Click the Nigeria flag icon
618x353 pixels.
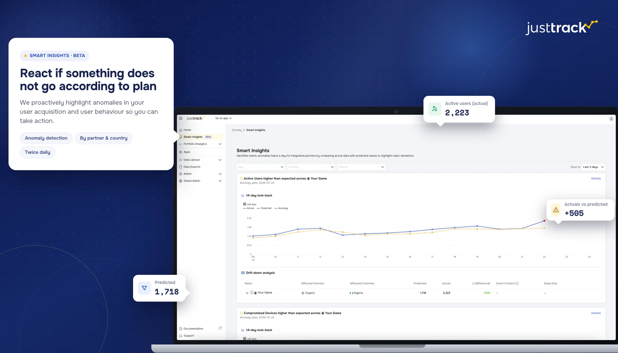pyautogui.click(x=351, y=293)
